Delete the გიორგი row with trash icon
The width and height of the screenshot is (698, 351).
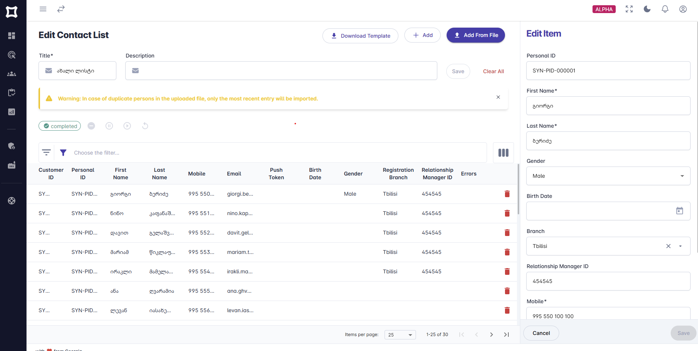click(x=507, y=194)
